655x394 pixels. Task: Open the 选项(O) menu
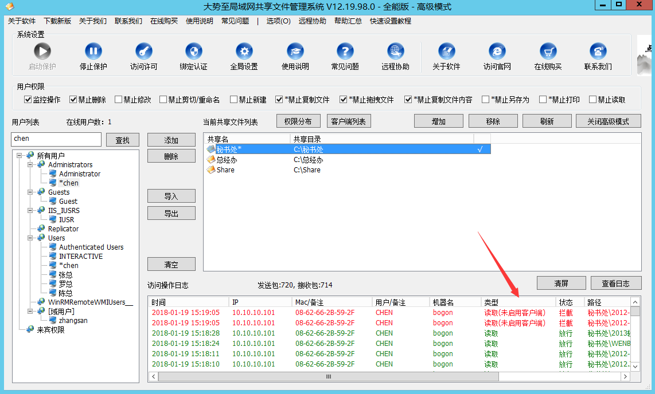pyautogui.click(x=279, y=21)
